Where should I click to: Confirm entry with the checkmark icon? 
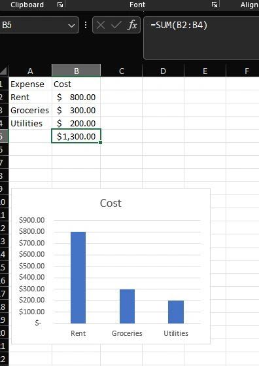tap(116, 25)
